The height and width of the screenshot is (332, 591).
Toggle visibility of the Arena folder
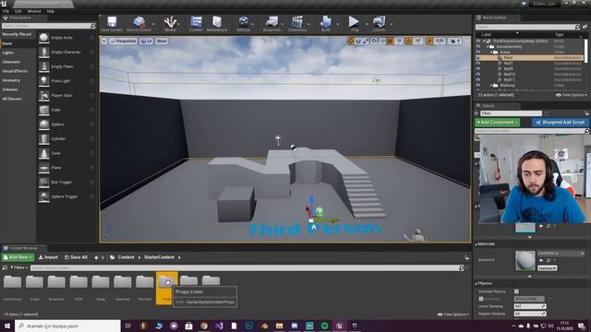478,53
